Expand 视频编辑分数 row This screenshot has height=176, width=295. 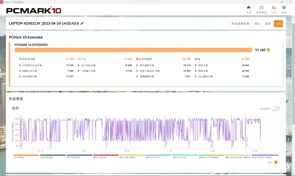click(137, 76)
